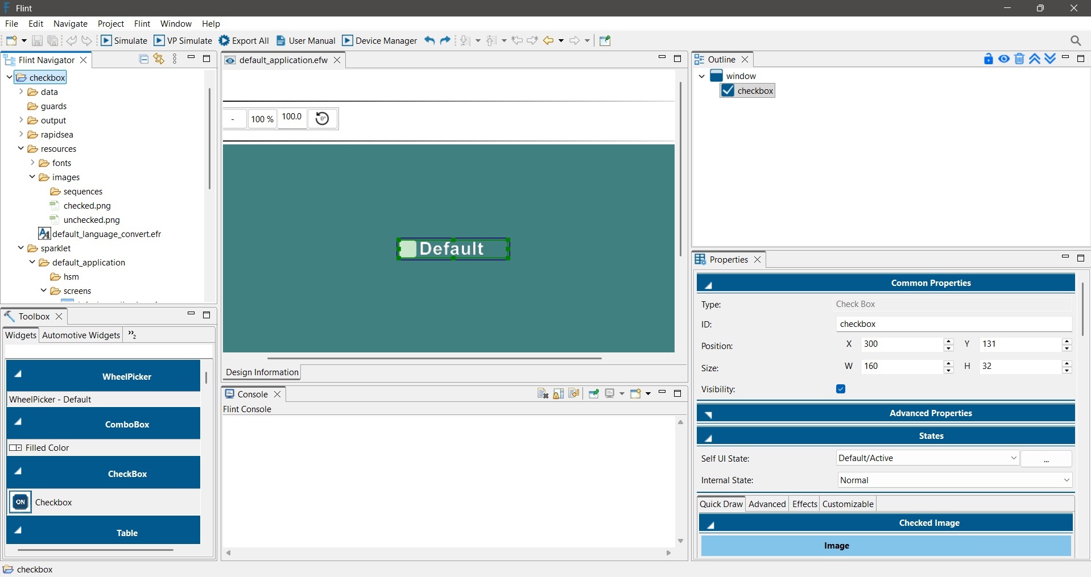Collapse the checkbox project root folder

click(9, 77)
